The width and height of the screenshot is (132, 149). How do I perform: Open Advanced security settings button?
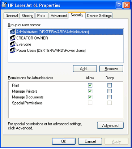(x=110, y=125)
